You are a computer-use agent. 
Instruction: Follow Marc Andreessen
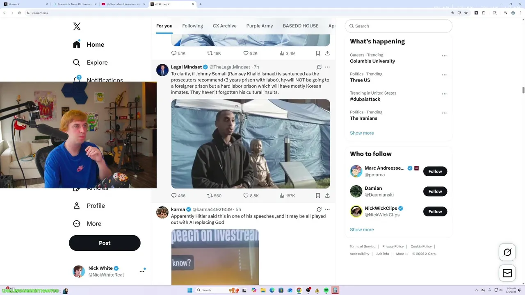[x=435, y=171]
